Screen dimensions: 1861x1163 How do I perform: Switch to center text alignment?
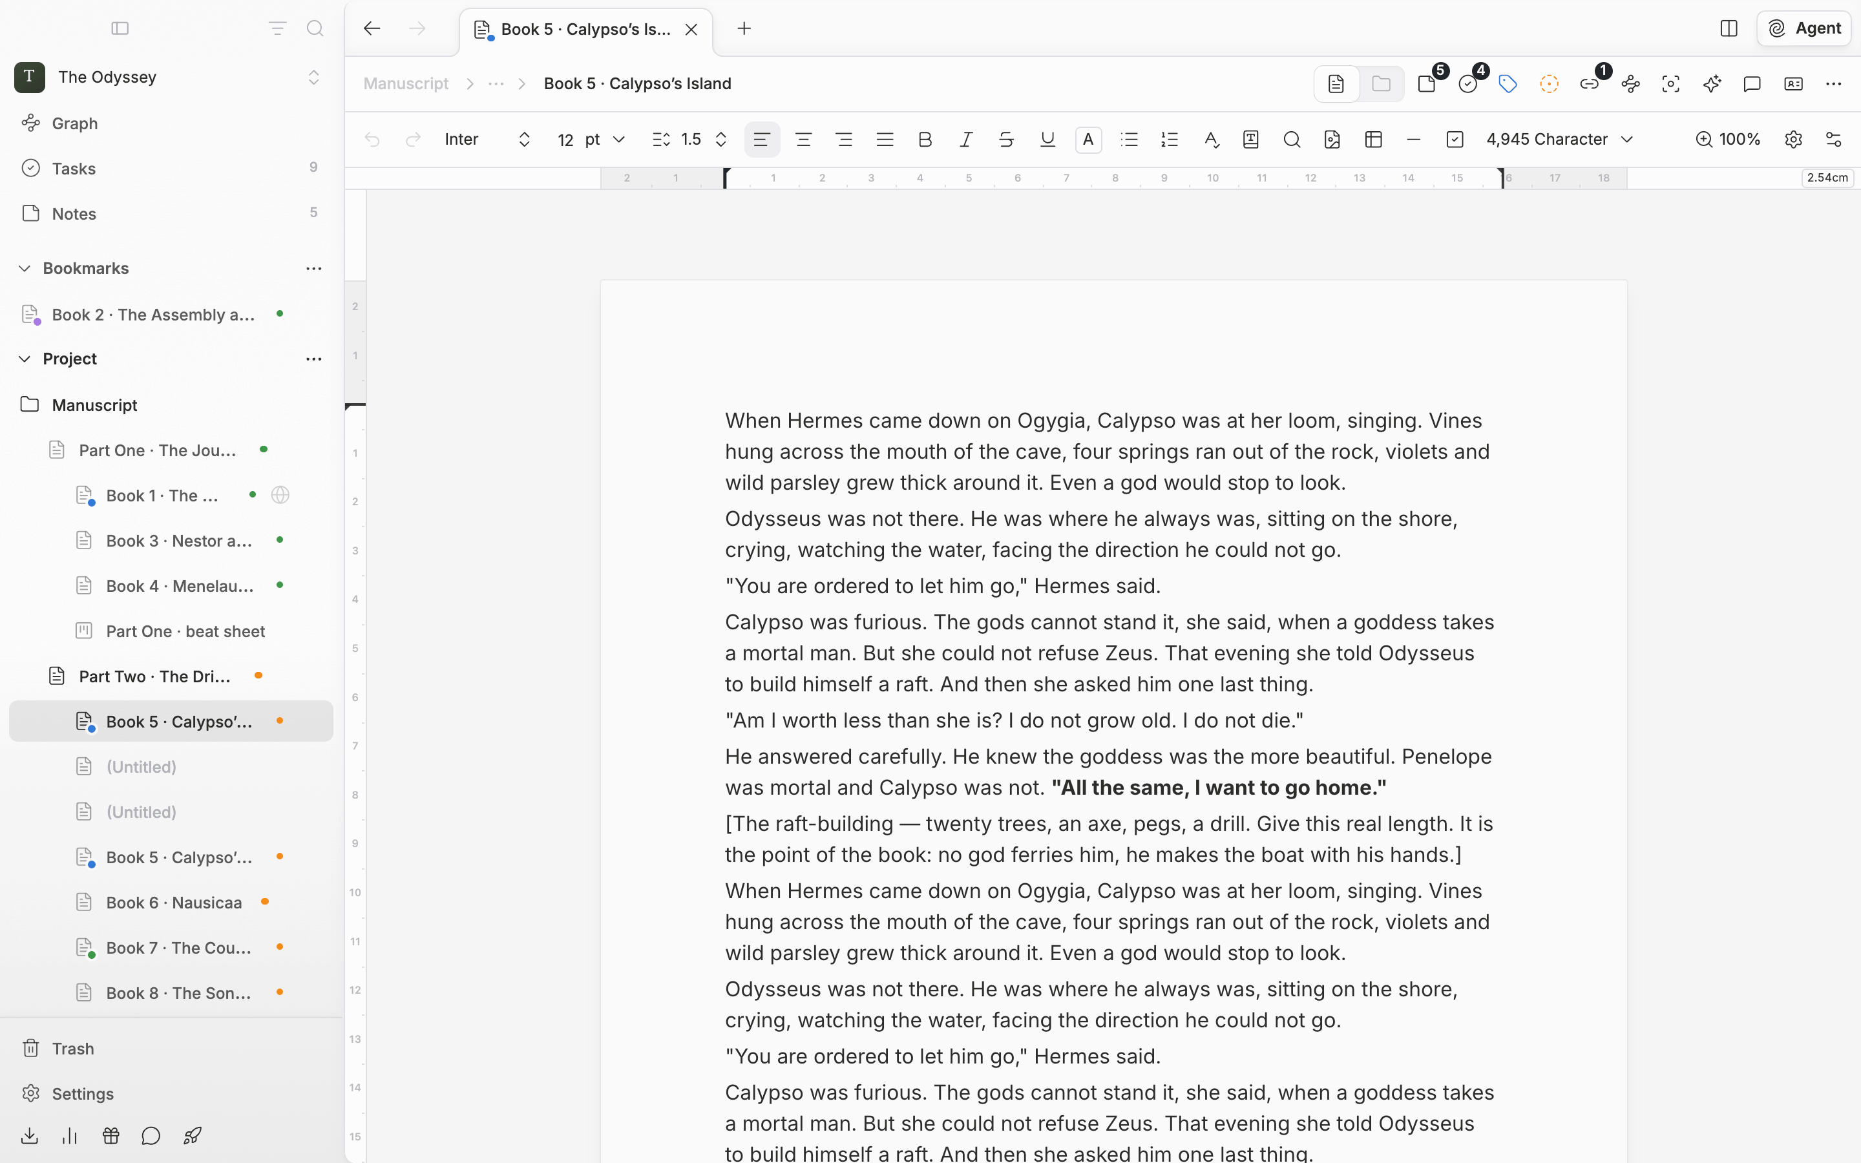click(x=803, y=139)
